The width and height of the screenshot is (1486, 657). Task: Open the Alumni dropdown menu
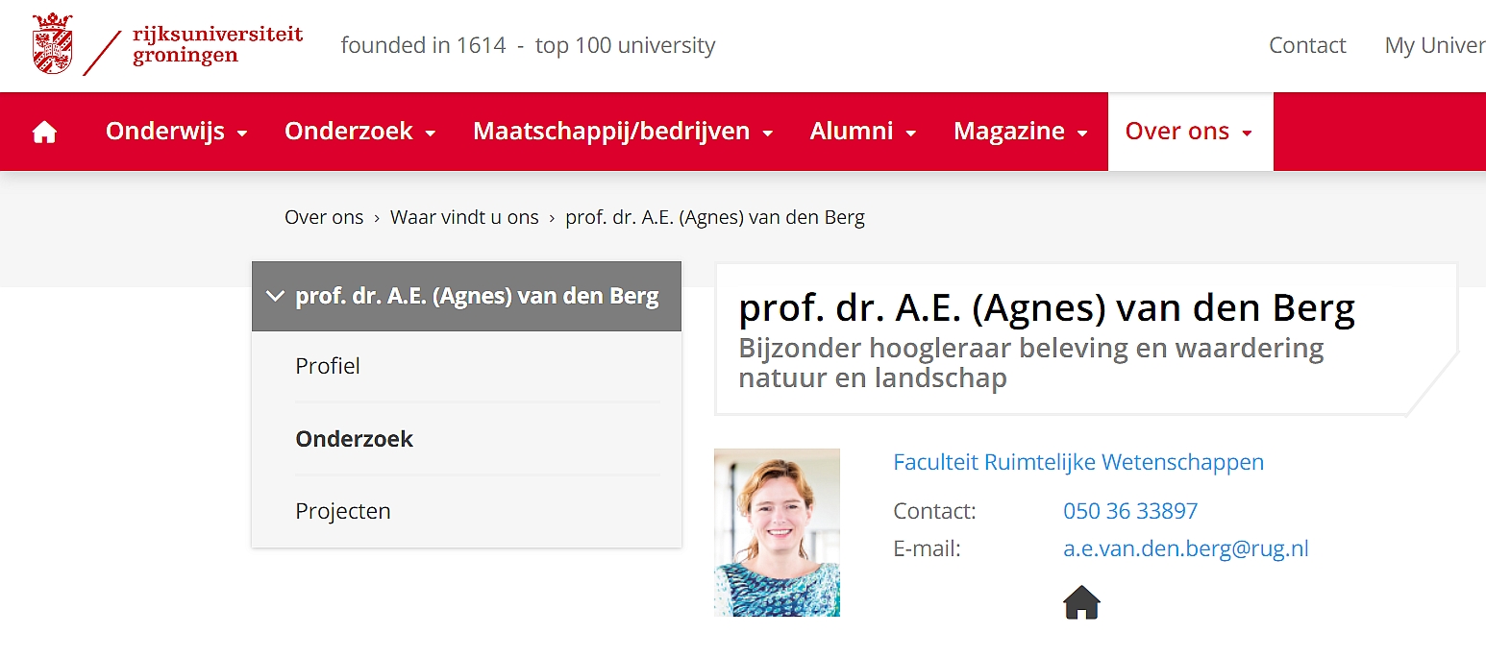[x=863, y=132]
